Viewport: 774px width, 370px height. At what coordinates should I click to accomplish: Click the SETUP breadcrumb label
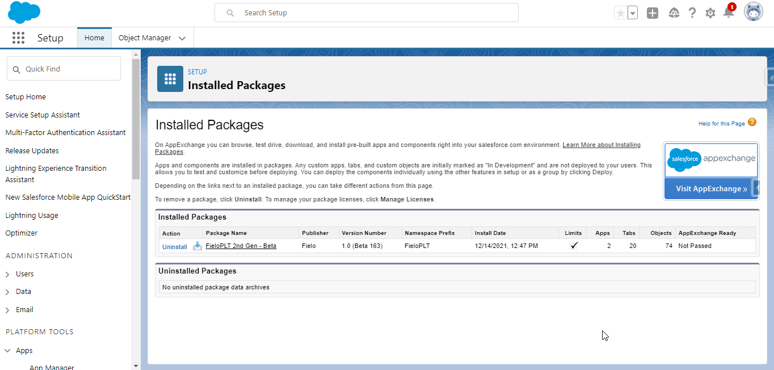point(197,72)
